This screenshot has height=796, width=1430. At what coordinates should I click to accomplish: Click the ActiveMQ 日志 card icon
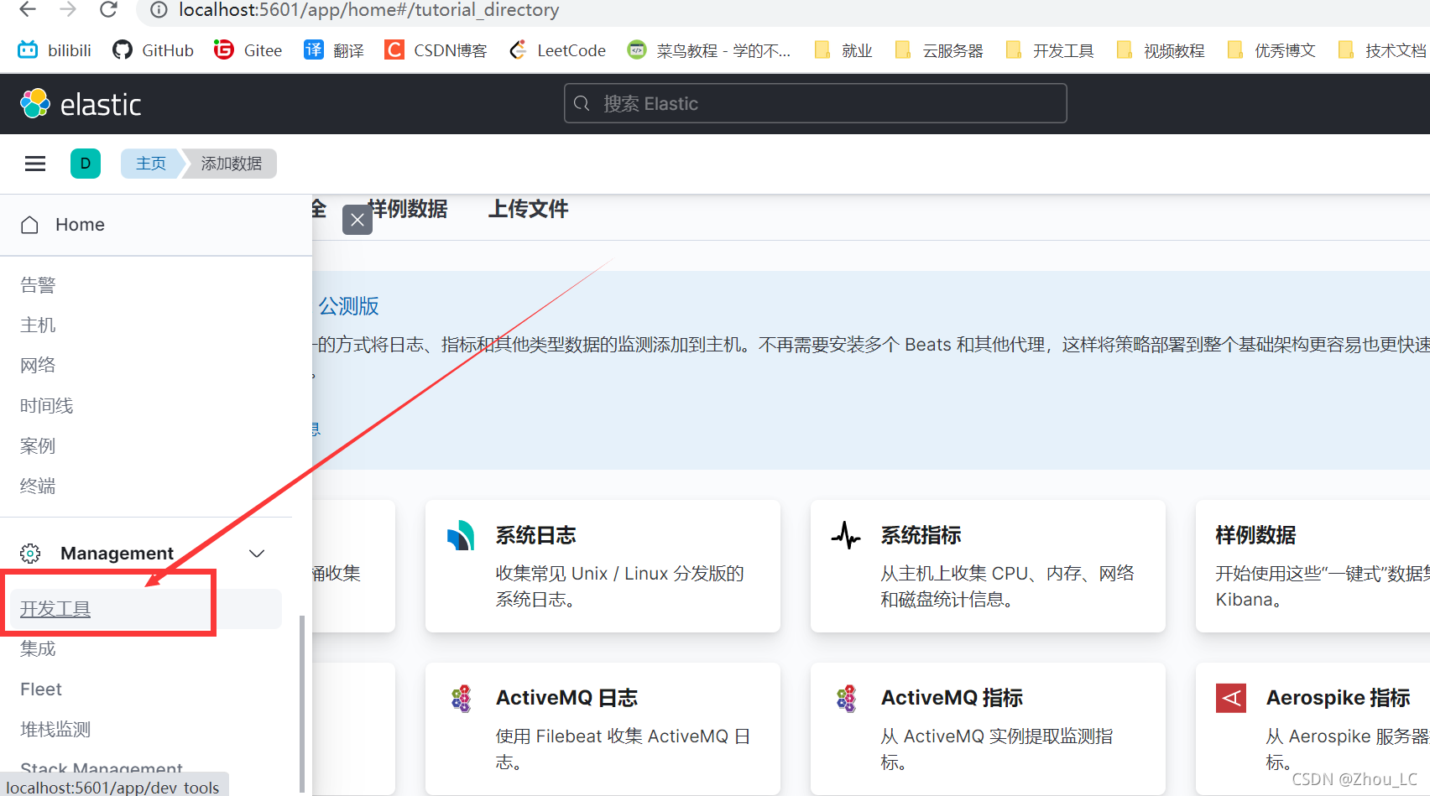coord(461,698)
